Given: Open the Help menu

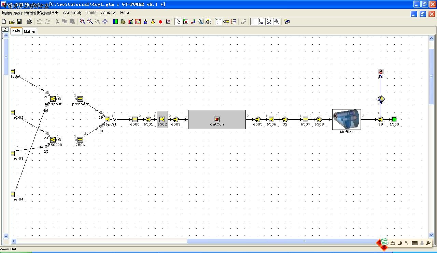Looking at the screenshot, I should pyautogui.click(x=125, y=13).
